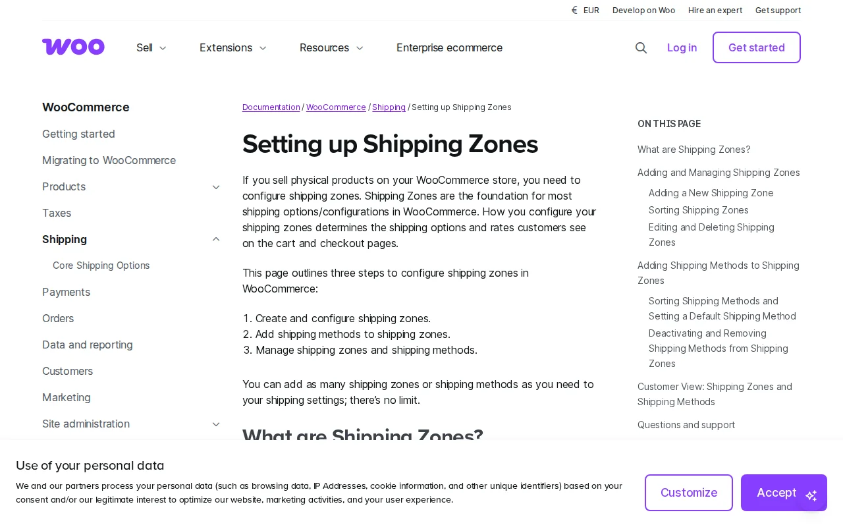Collapse the Shipping sidebar section
Screen dimensions: 843x527
[x=216, y=239]
